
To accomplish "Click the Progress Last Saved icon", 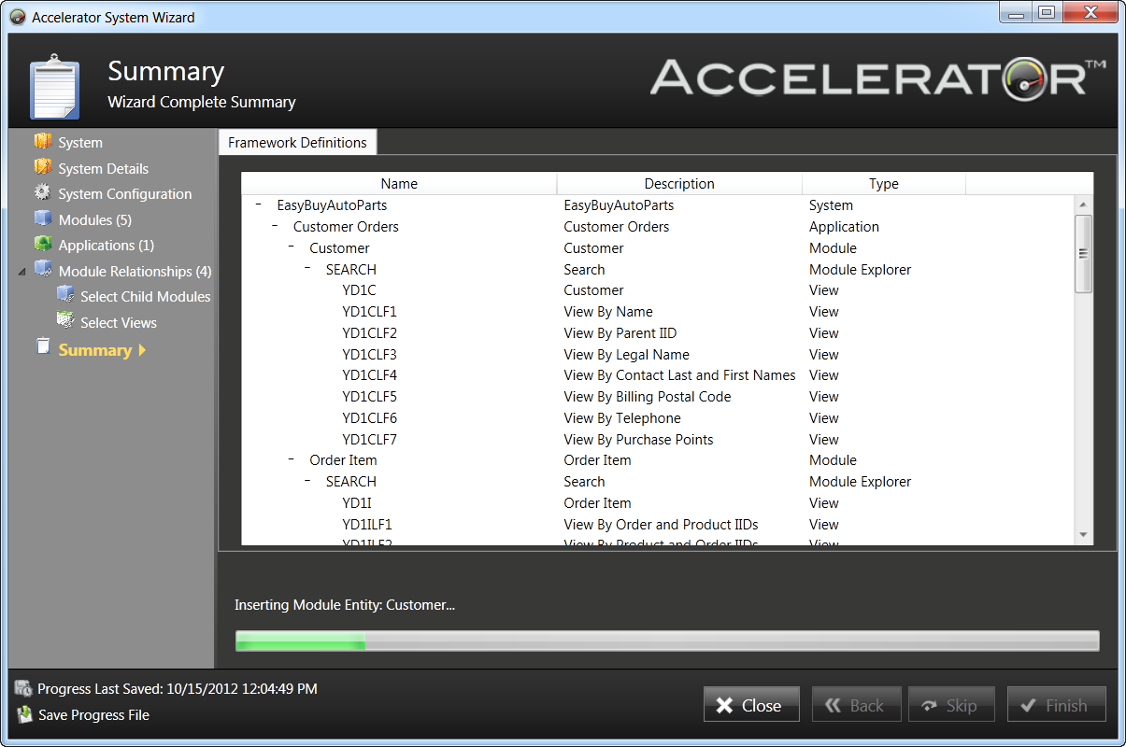I will coord(24,689).
